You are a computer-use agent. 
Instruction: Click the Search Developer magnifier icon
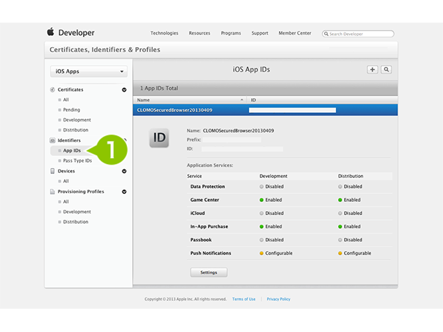[326, 34]
